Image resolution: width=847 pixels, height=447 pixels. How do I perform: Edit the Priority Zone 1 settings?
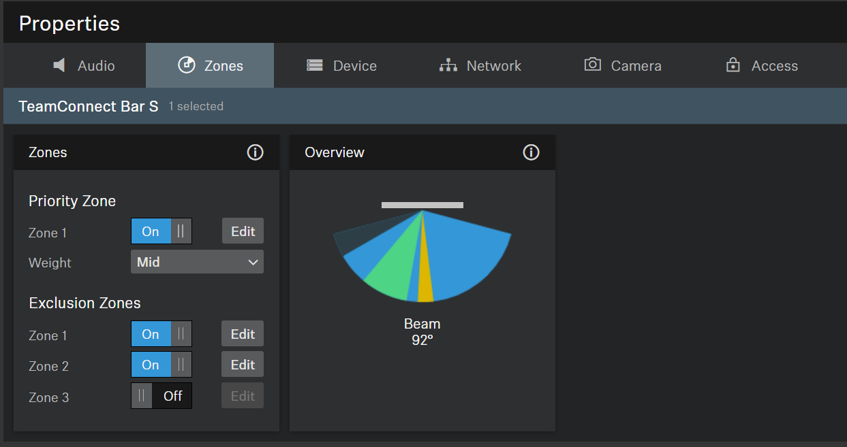[x=243, y=231]
